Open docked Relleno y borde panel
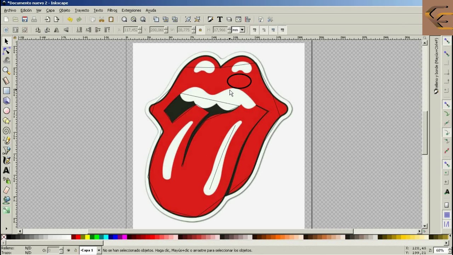Viewport: 453px width, 255px height. [436, 66]
